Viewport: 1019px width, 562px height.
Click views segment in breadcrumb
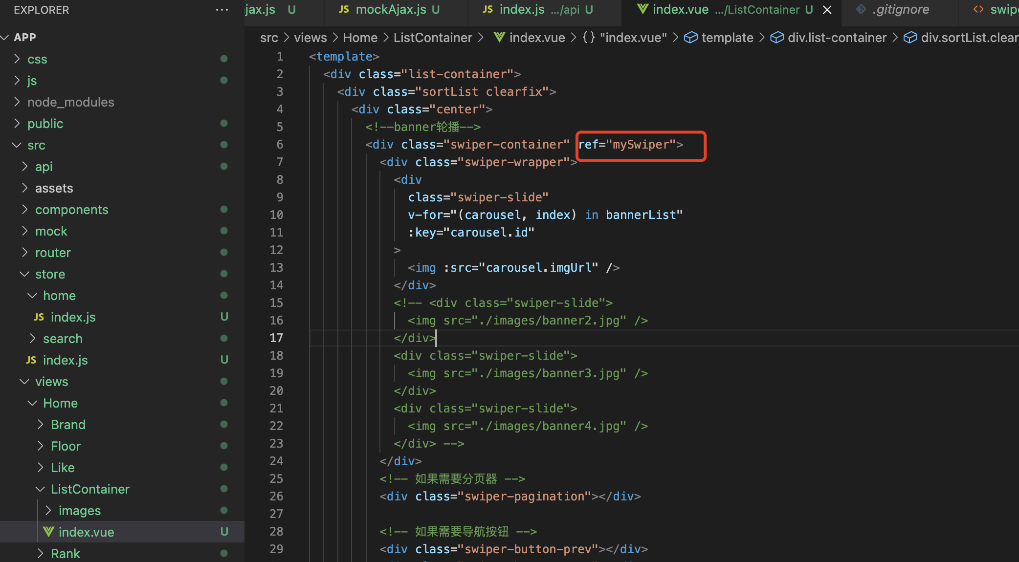310,38
